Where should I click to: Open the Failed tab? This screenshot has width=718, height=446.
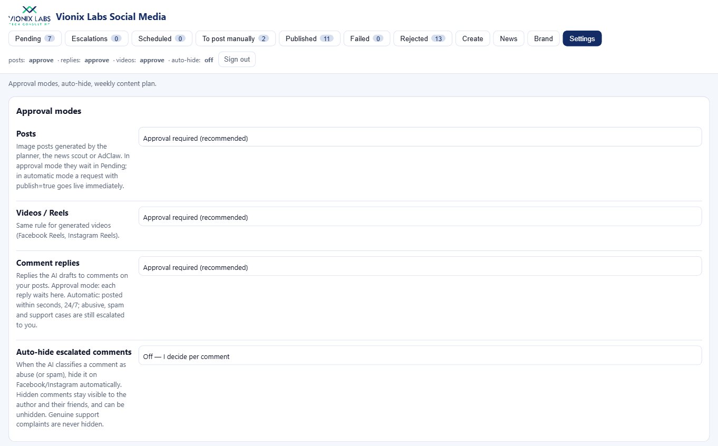367,38
